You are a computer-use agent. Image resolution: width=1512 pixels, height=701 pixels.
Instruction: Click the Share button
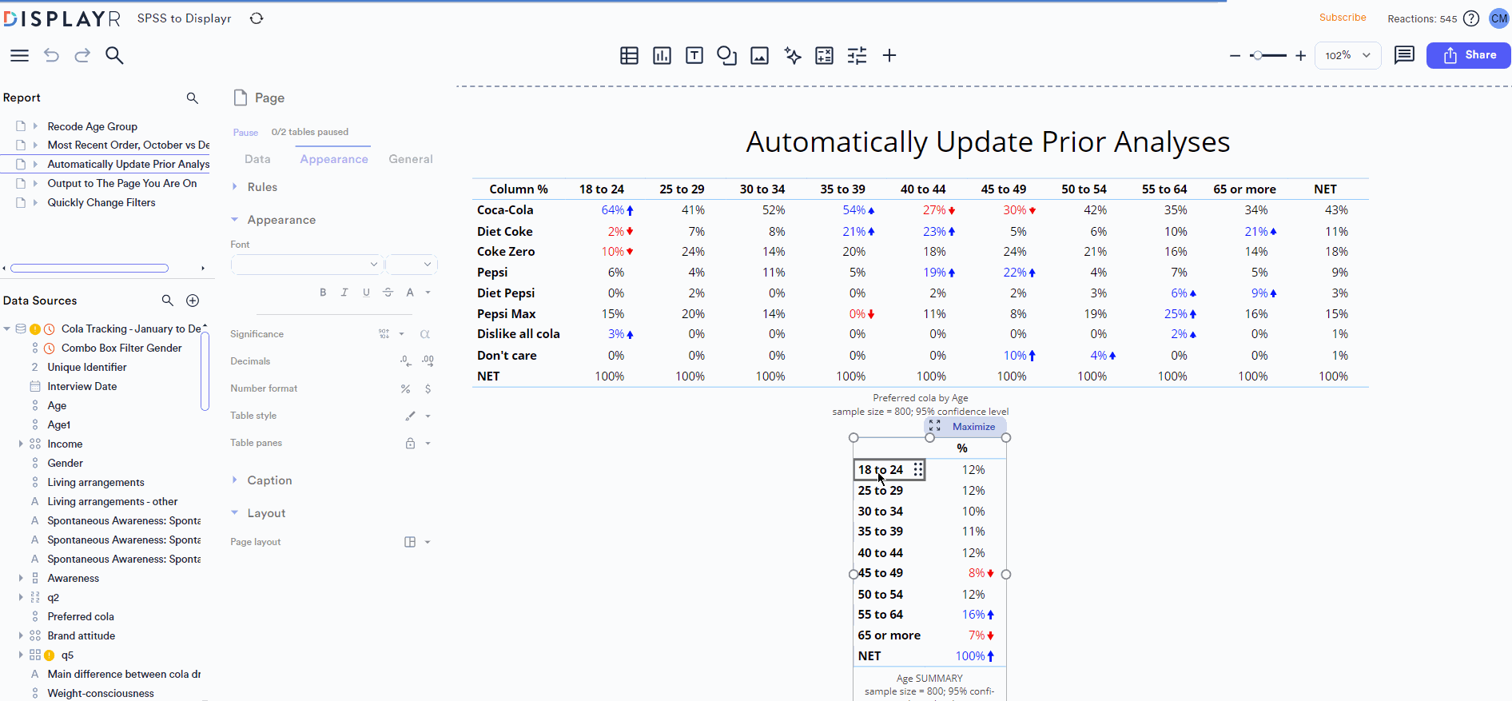click(1468, 55)
